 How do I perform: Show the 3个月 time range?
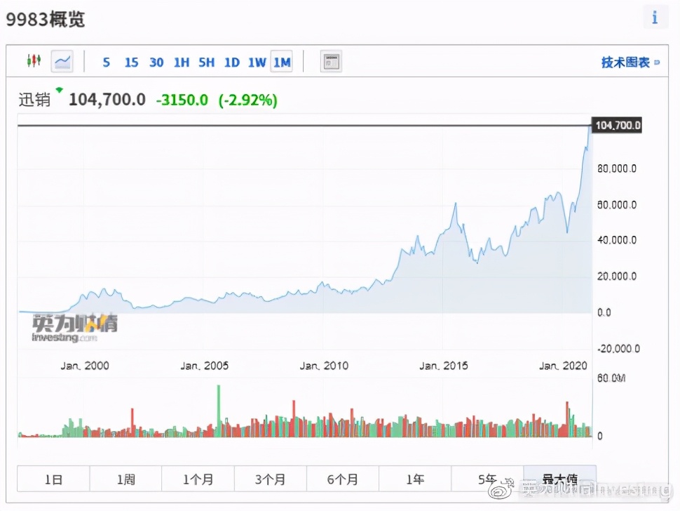[x=270, y=479]
